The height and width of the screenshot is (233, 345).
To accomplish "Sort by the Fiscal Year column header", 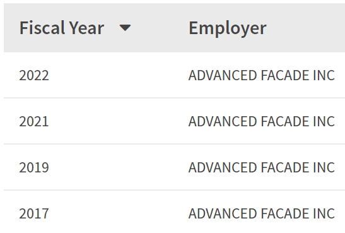I will pyautogui.click(x=62, y=28).
